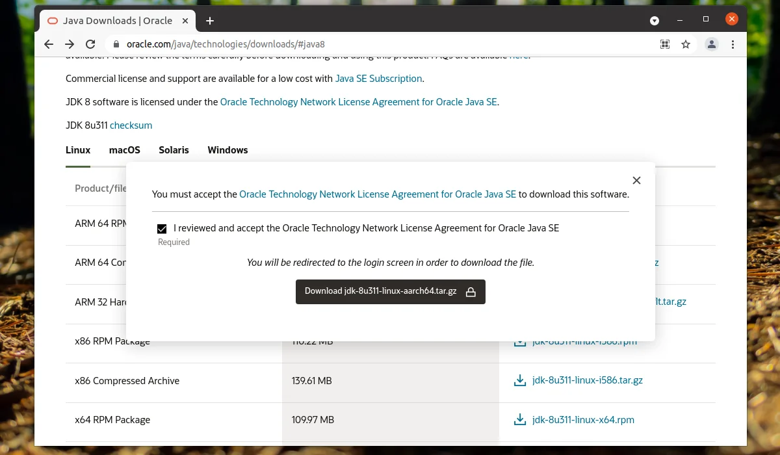
Task: Close the license agreement dialog
Action: (x=636, y=180)
